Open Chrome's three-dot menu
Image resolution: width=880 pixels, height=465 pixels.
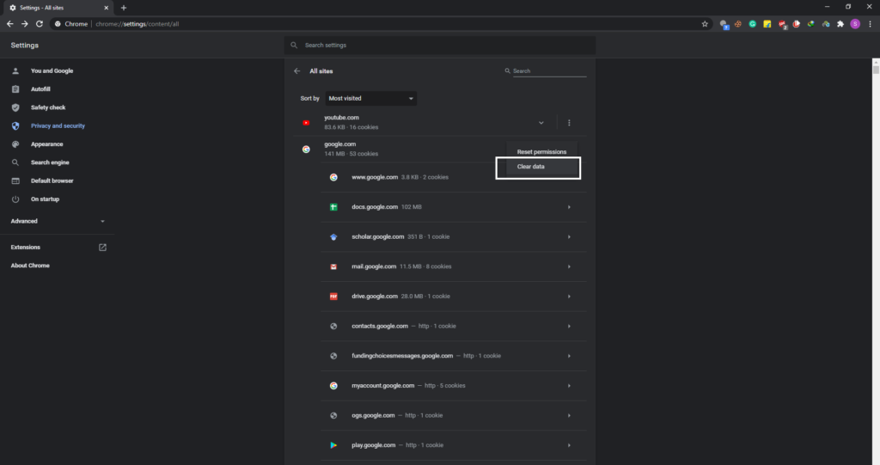coord(870,24)
